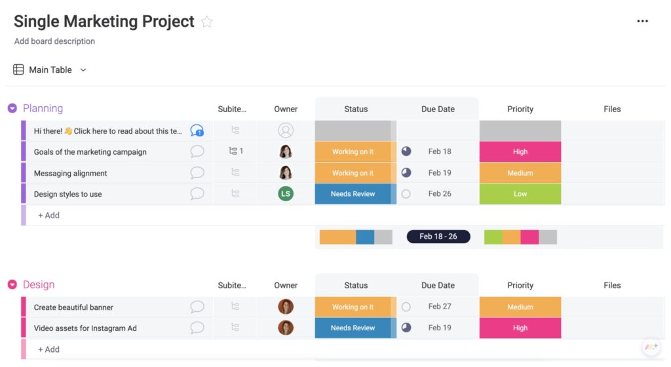Open the three-dots board options menu
The width and height of the screenshot is (671, 367).
(x=642, y=21)
